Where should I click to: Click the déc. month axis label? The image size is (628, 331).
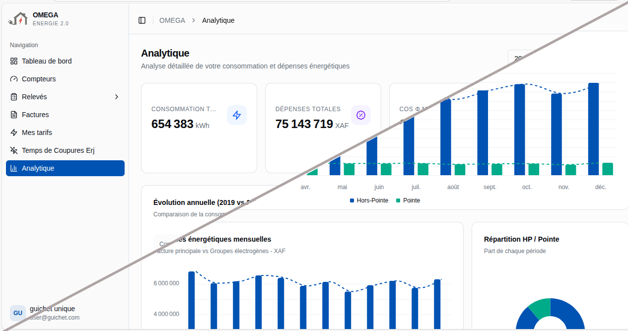point(601,187)
